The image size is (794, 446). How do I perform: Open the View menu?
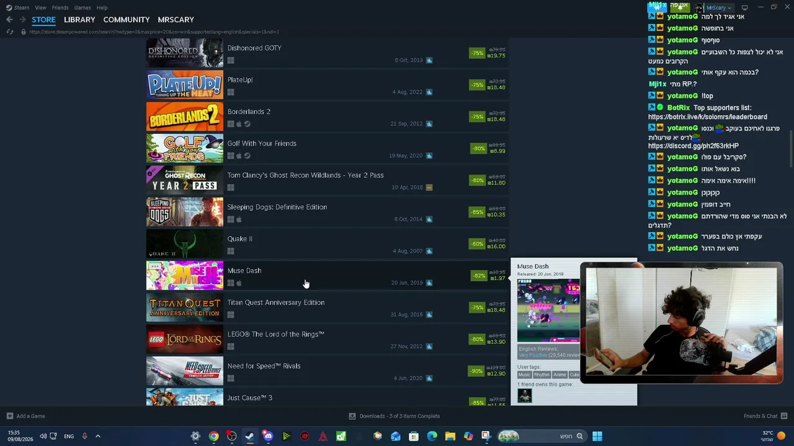coord(40,7)
